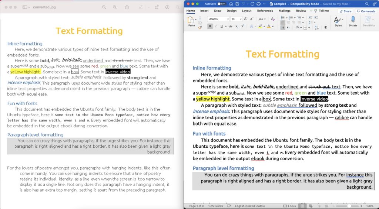This screenshot has height=209, width=379.
Task: Undo the last action in Word
Action: click(x=244, y=4)
